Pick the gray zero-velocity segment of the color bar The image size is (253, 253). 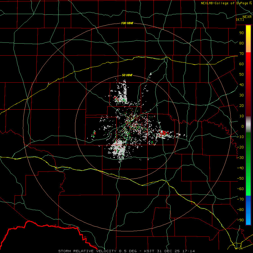[248, 125]
